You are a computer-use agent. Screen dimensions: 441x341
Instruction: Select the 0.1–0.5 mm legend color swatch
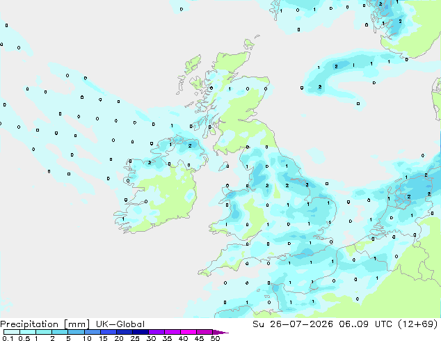pyautogui.click(x=12, y=332)
